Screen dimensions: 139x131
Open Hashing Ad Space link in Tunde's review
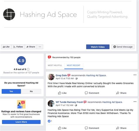point(112,102)
